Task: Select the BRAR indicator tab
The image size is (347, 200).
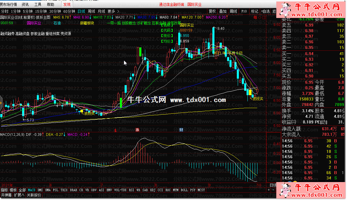Action: coord(73,190)
